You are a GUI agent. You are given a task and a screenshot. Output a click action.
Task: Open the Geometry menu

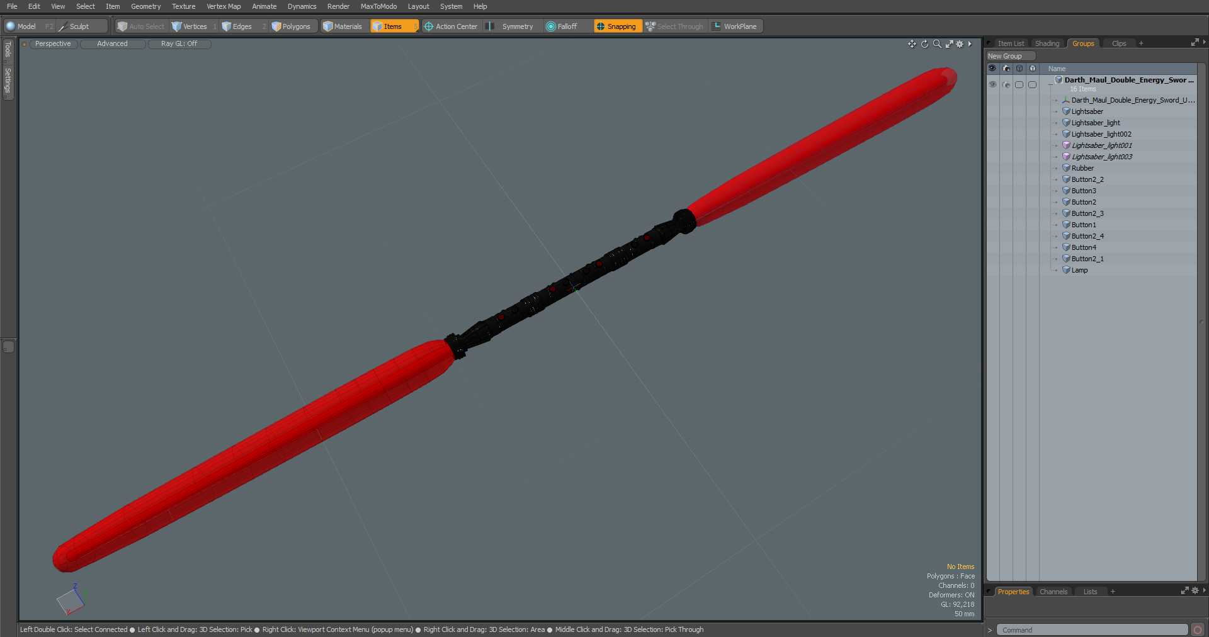click(145, 6)
